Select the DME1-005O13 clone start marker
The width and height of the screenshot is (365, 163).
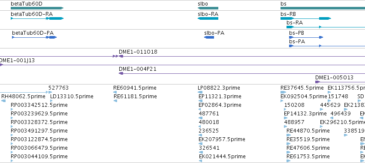(x=317, y=82)
